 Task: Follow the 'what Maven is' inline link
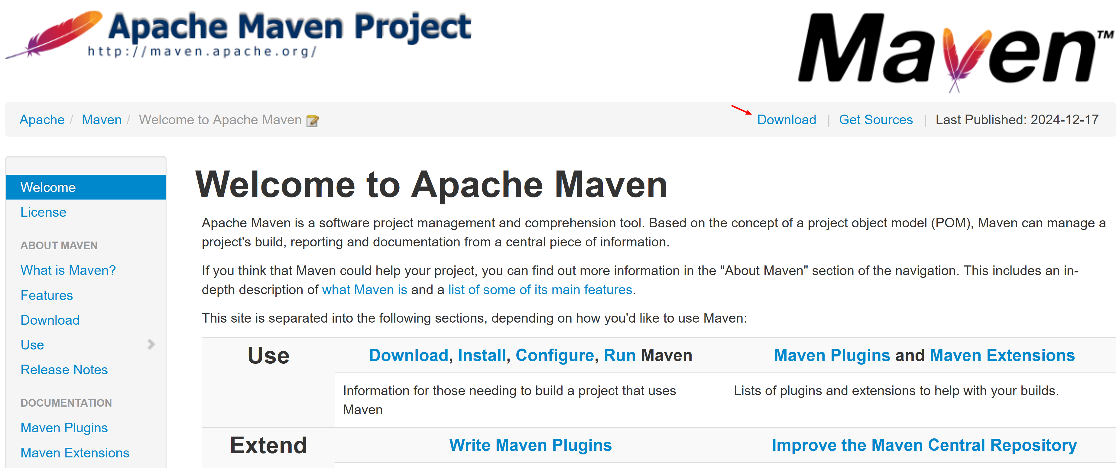tap(364, 289)
